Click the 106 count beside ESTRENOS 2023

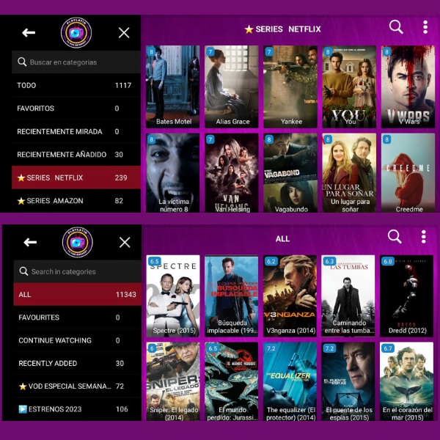(122, 409)
